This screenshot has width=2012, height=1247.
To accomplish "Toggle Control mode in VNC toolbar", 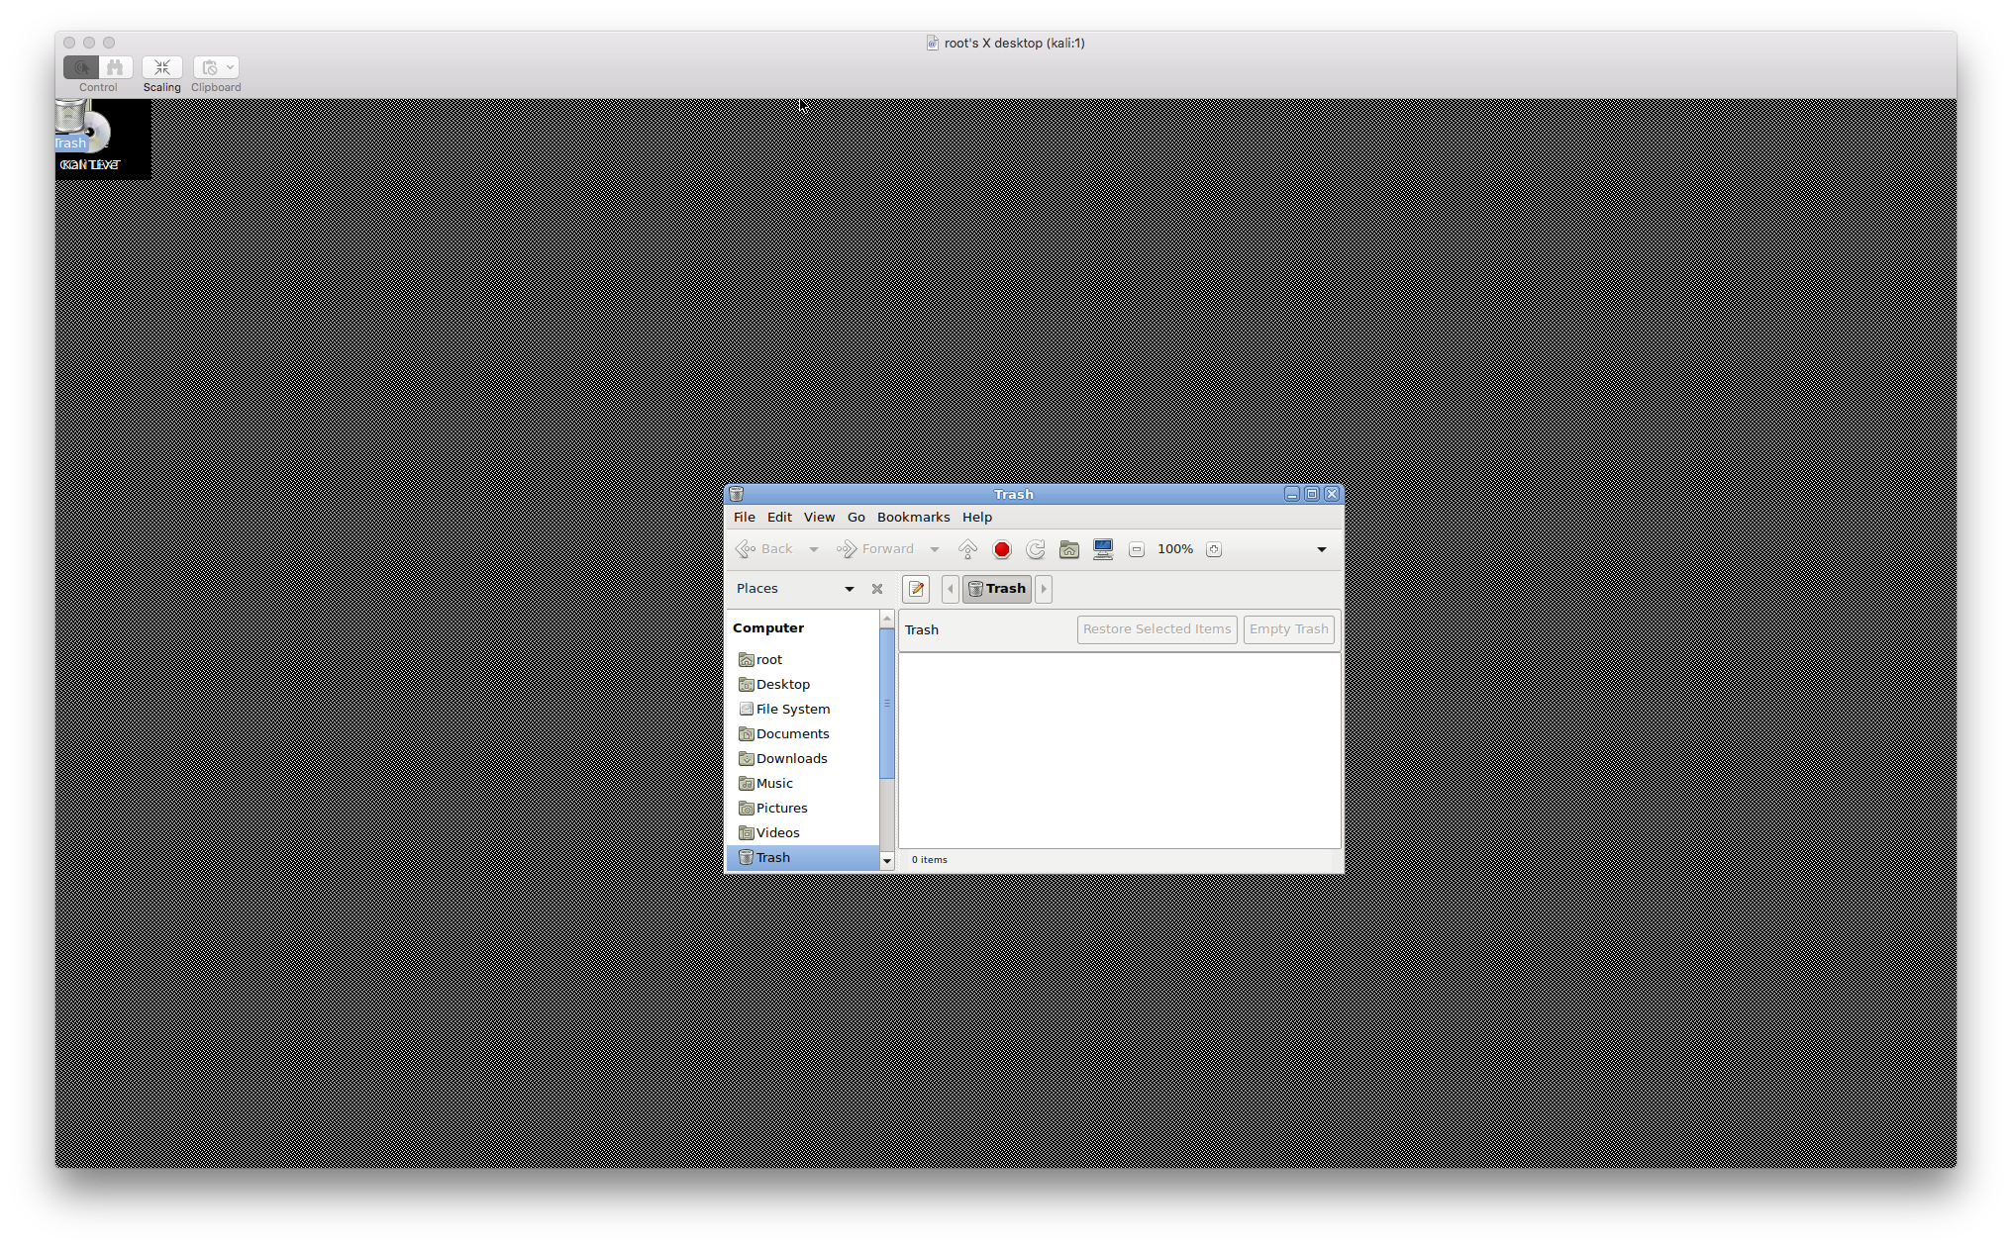I will pyautogui.click(x=81, y=67).
